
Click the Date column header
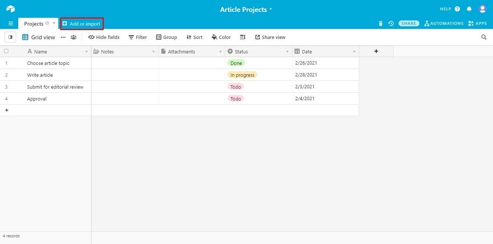tap(326, 52)
